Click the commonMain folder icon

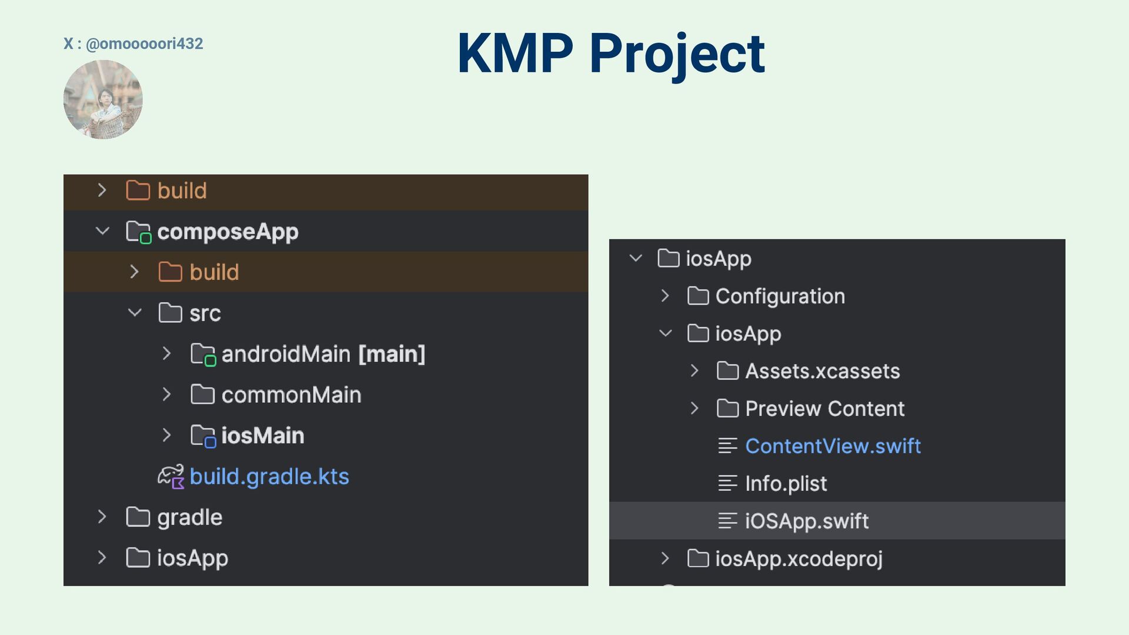(202, 395)
